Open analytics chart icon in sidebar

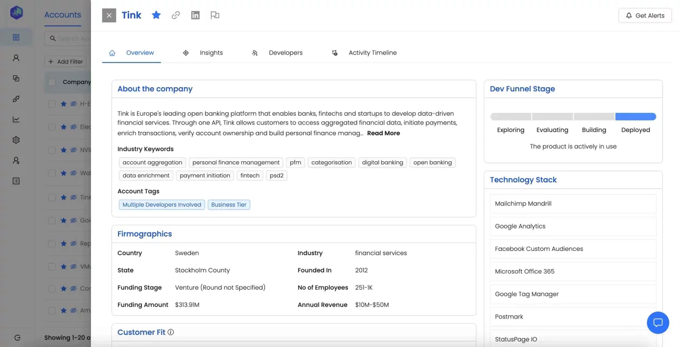[16, 119]
